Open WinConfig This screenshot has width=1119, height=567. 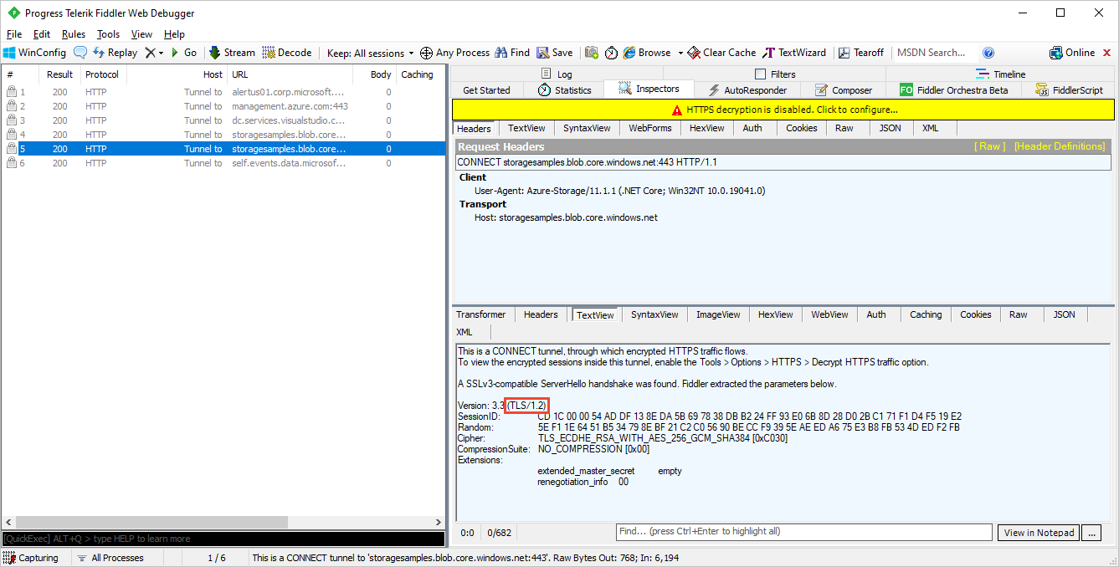(34, 52)
